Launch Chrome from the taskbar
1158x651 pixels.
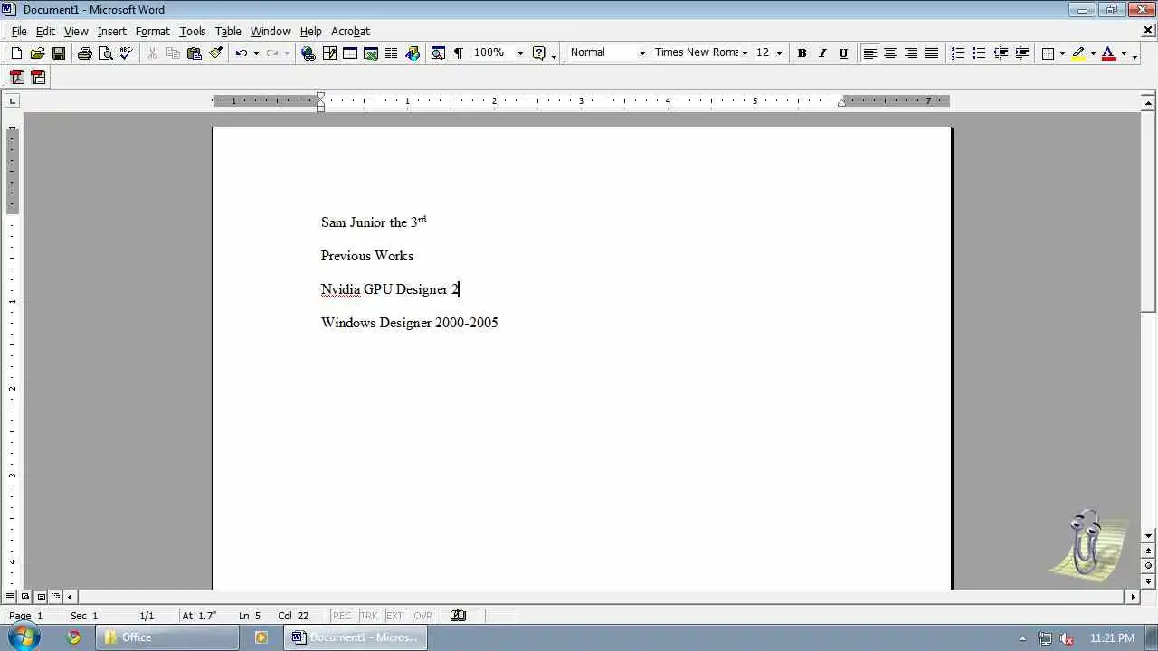coord(74,637)
